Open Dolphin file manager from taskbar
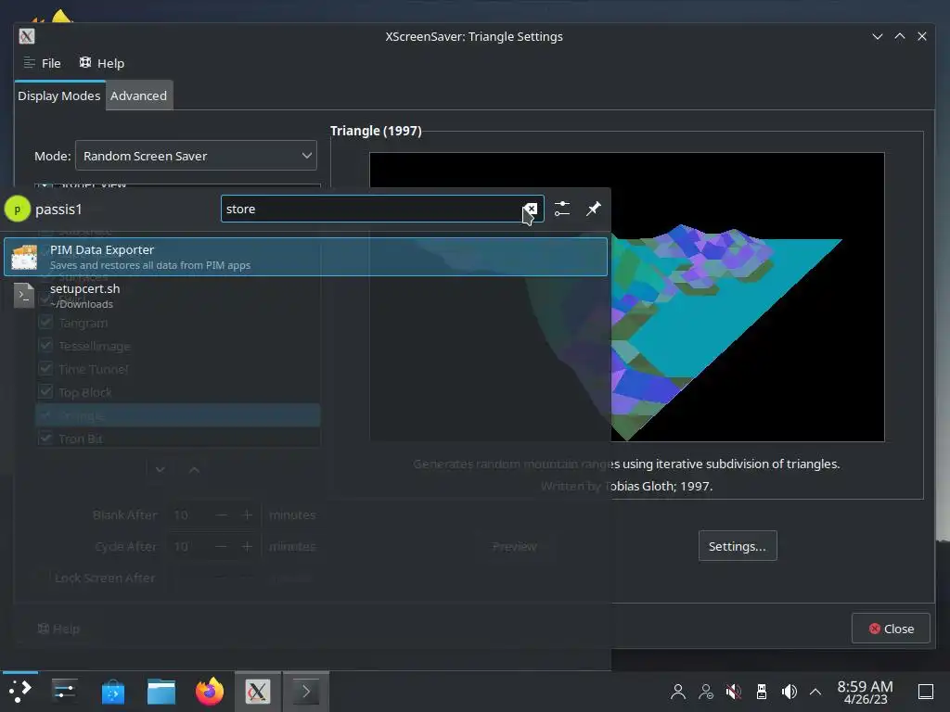Viewport: 950px width, 712px height. [x=161, y=692]
